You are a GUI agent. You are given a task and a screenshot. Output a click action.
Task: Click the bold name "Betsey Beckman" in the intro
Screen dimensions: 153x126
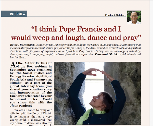click(21, 45)
